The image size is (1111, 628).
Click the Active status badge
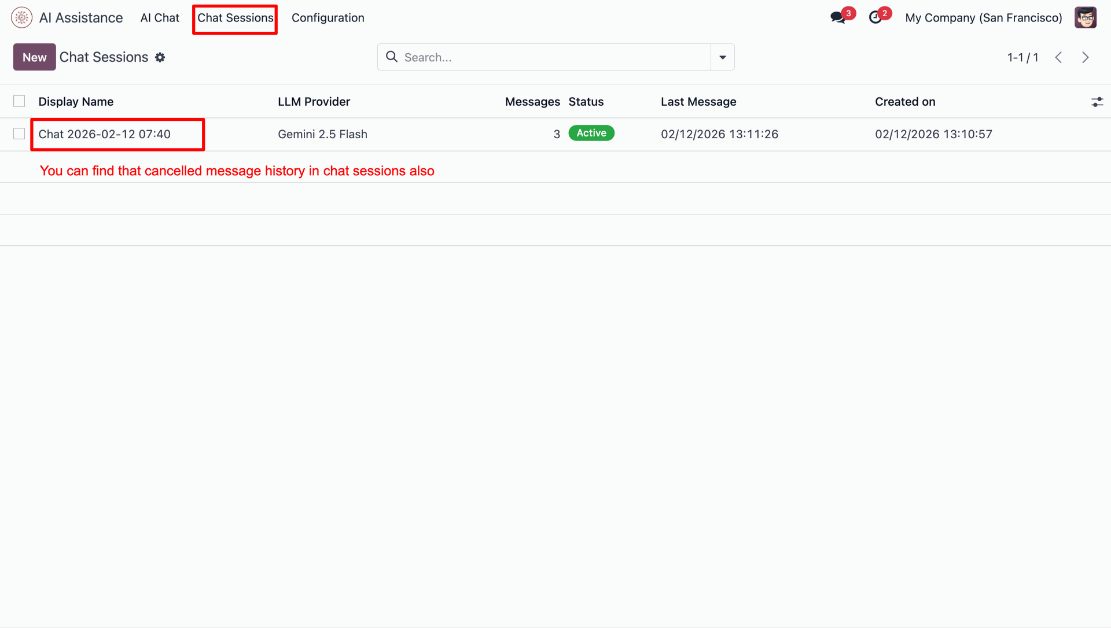click(591, 133)
